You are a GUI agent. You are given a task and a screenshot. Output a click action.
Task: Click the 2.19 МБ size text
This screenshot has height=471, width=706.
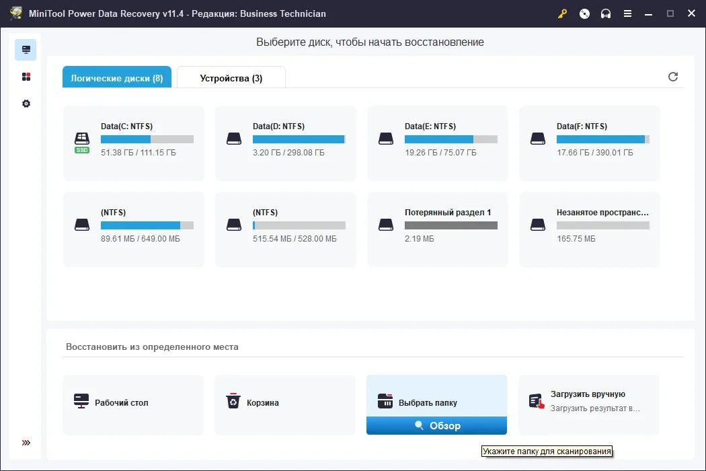[419, 238]
